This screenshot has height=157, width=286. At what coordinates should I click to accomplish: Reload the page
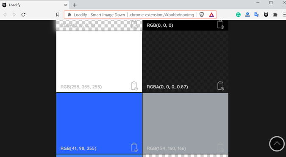[x=23, y=14]
